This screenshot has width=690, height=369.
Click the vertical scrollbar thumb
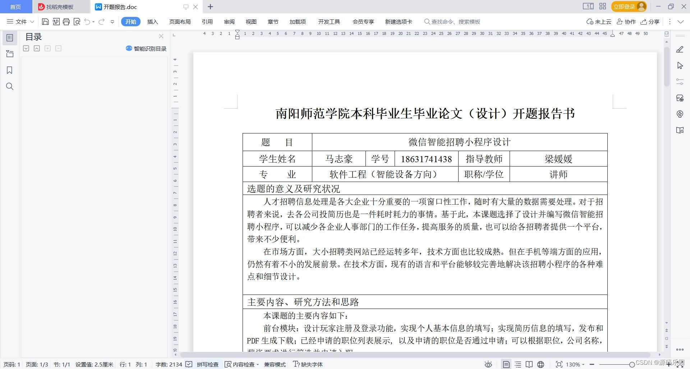click(x=667, y=67)
